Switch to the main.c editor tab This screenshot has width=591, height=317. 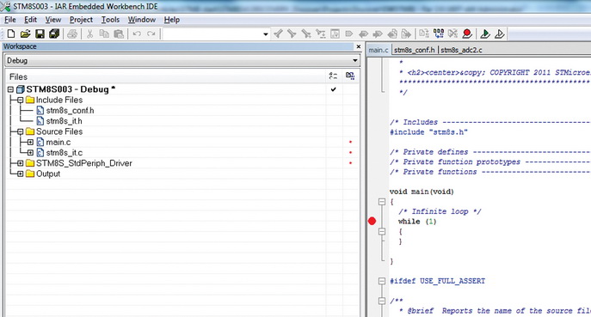click(x=379, y=50)
